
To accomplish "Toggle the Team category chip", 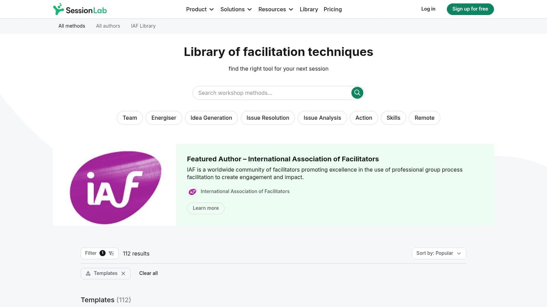I will click(x=130, y=118).
